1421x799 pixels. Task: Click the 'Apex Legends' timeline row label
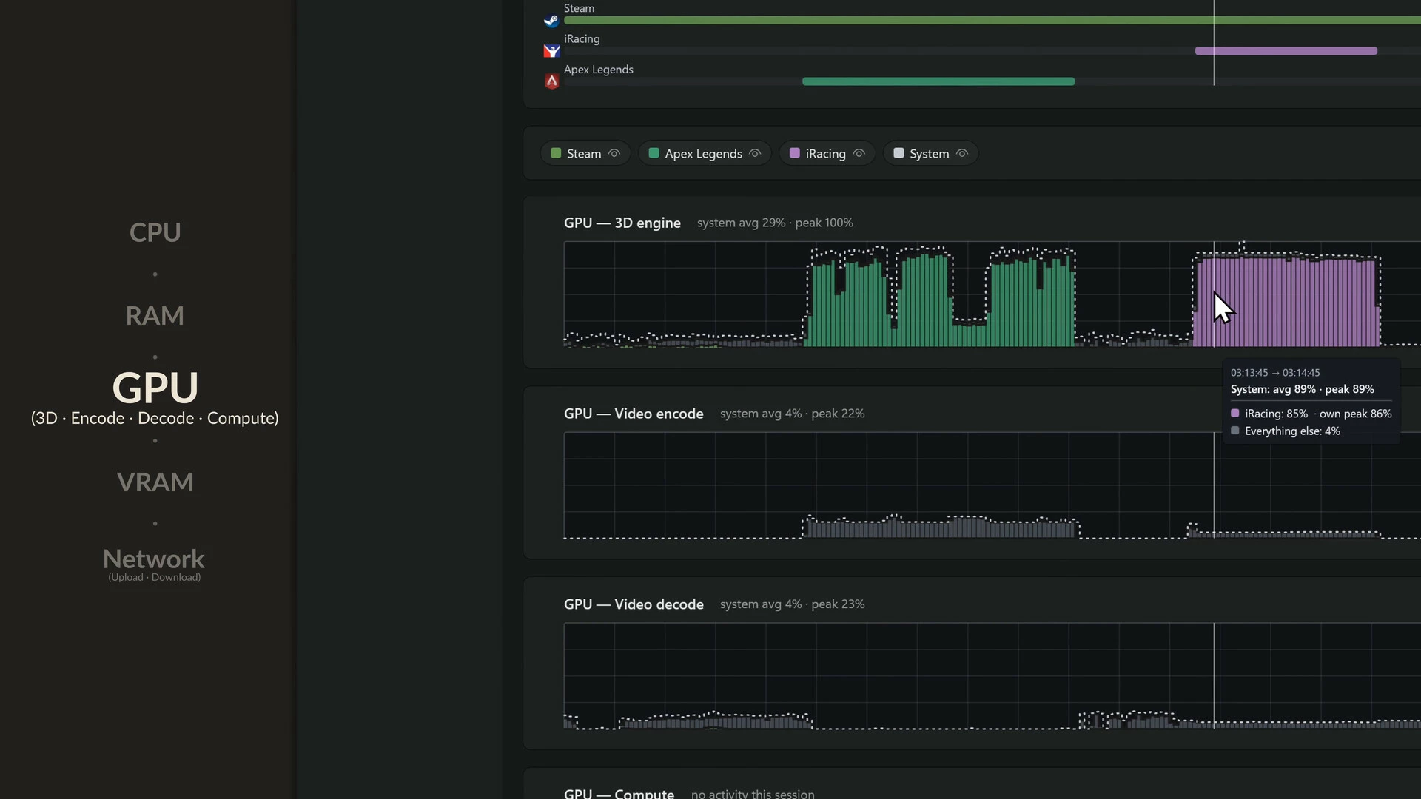599,70
